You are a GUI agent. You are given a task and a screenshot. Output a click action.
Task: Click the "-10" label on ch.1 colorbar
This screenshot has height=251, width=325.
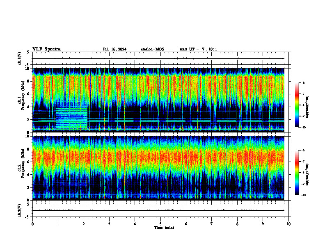click(303, 128)
